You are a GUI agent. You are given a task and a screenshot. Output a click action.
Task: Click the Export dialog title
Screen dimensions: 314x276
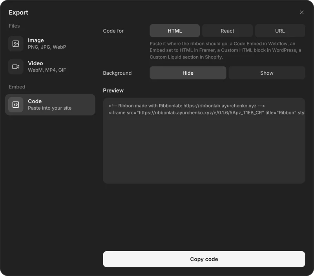click(18, 13)
